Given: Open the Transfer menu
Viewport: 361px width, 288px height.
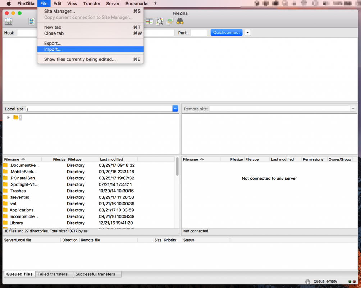Looking at the screenshot, I should click(x=92, y=4).
